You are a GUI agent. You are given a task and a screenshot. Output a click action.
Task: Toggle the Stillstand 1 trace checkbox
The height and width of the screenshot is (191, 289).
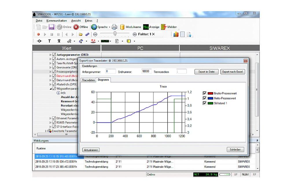click(x=205, y=103)
